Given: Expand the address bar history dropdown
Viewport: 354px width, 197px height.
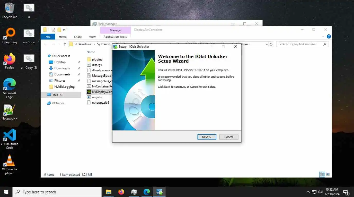Looking at the screenshot, I should click(267, 44).
